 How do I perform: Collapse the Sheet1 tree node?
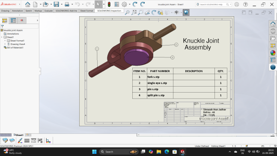(x=2, y=37)
